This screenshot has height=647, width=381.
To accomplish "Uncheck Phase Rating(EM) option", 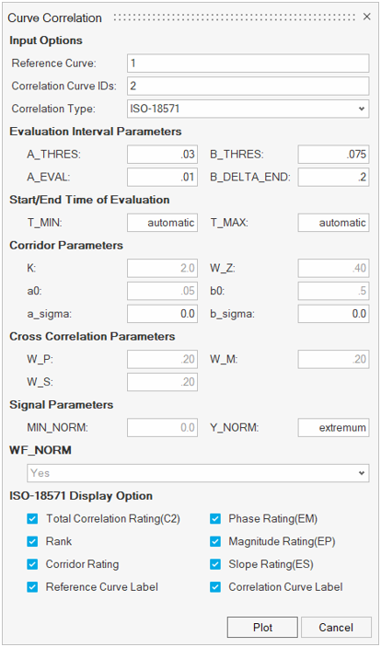I will (x=215, y=519).
